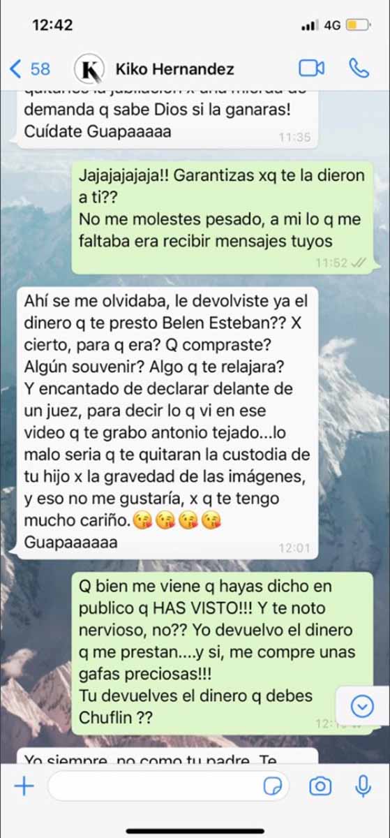Viewport: 390px width, 838px height.
Task: Tap the battery indicator in status bar
Action: tap(357, 25)
